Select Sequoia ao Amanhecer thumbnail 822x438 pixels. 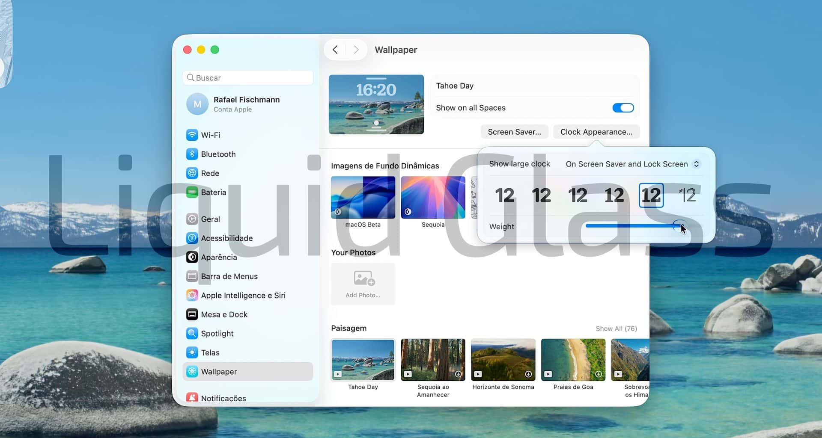(433, 360)
